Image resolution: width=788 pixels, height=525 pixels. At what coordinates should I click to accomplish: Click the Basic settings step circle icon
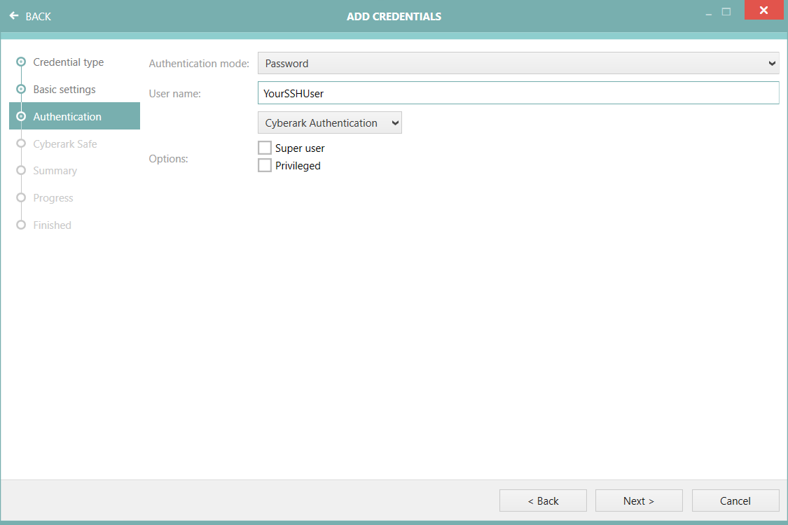[21, 90]
